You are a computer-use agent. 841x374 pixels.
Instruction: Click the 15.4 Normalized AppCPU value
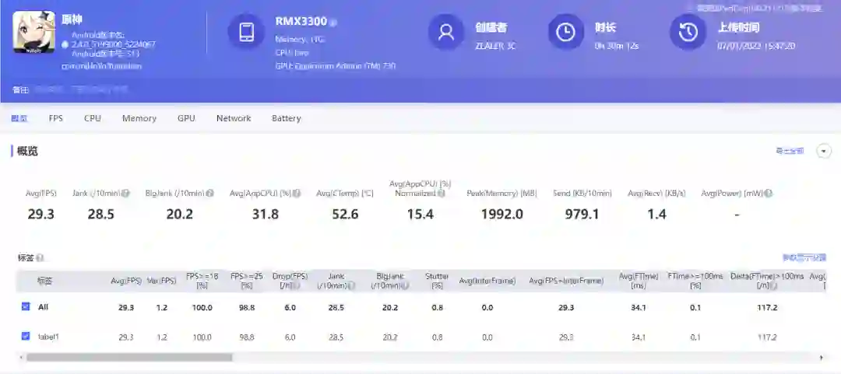point(420,215)
